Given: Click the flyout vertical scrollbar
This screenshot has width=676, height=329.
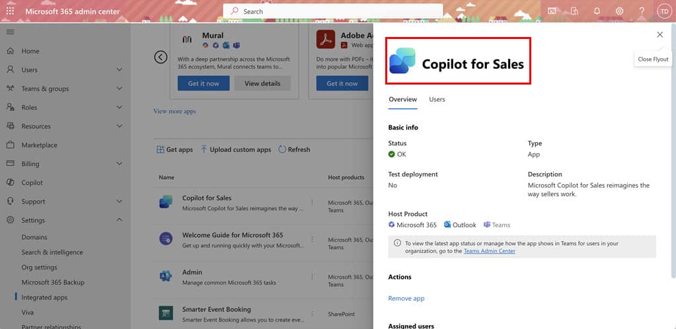Looking at the screenshot, I should click(673, 151).
